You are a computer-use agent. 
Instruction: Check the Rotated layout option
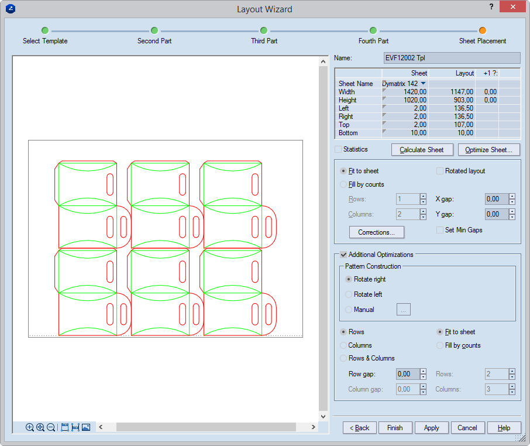tap(440, 171)
